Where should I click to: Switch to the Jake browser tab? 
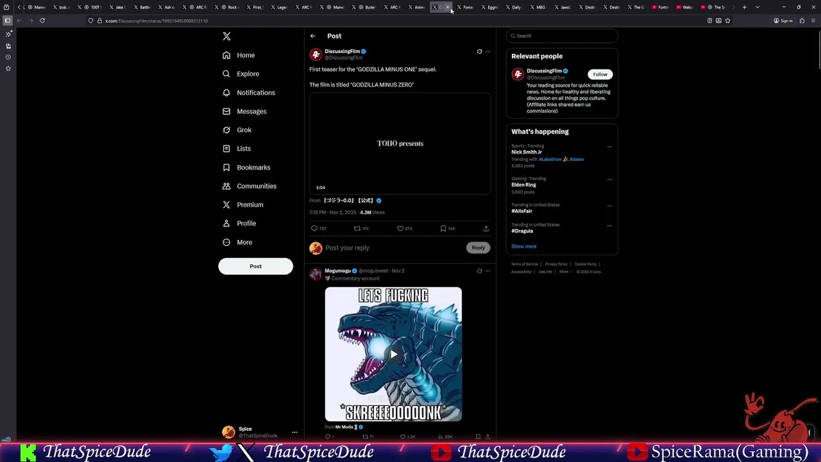tap(119, 7)
